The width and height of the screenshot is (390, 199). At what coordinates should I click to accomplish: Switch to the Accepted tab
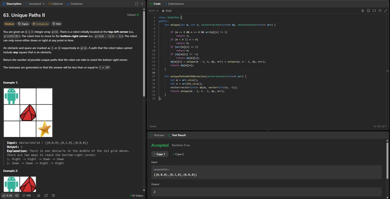pyautogui.click(x=32, y=4)
